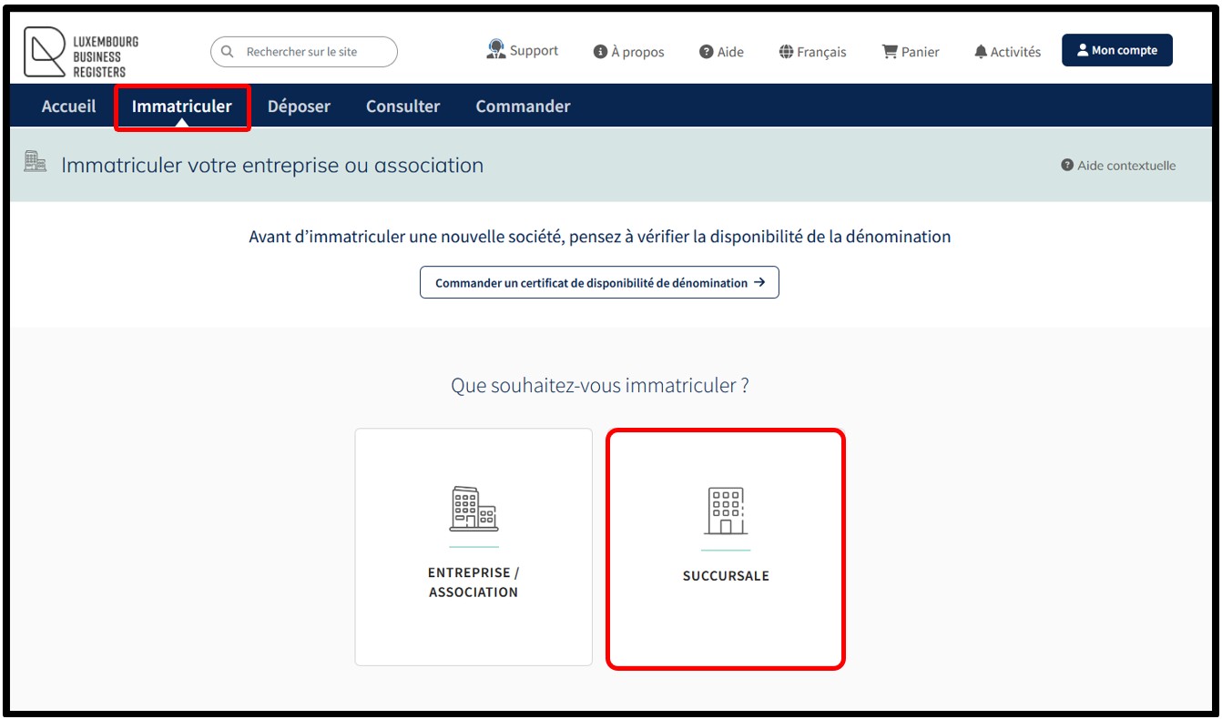Click the À propos info icon
This screenshot has width=1222, height=719.
click(x=600, y=52)
